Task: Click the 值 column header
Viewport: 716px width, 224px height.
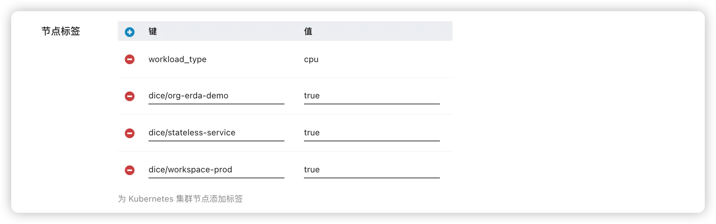Action: (x=308, y=31)
